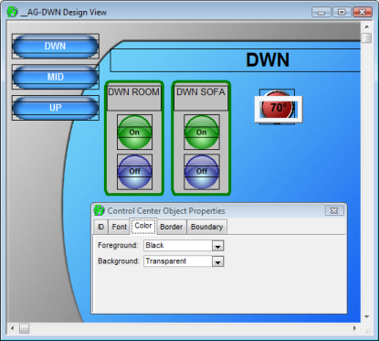Click the horizontal scrollbar right arrow

(354, 328)
